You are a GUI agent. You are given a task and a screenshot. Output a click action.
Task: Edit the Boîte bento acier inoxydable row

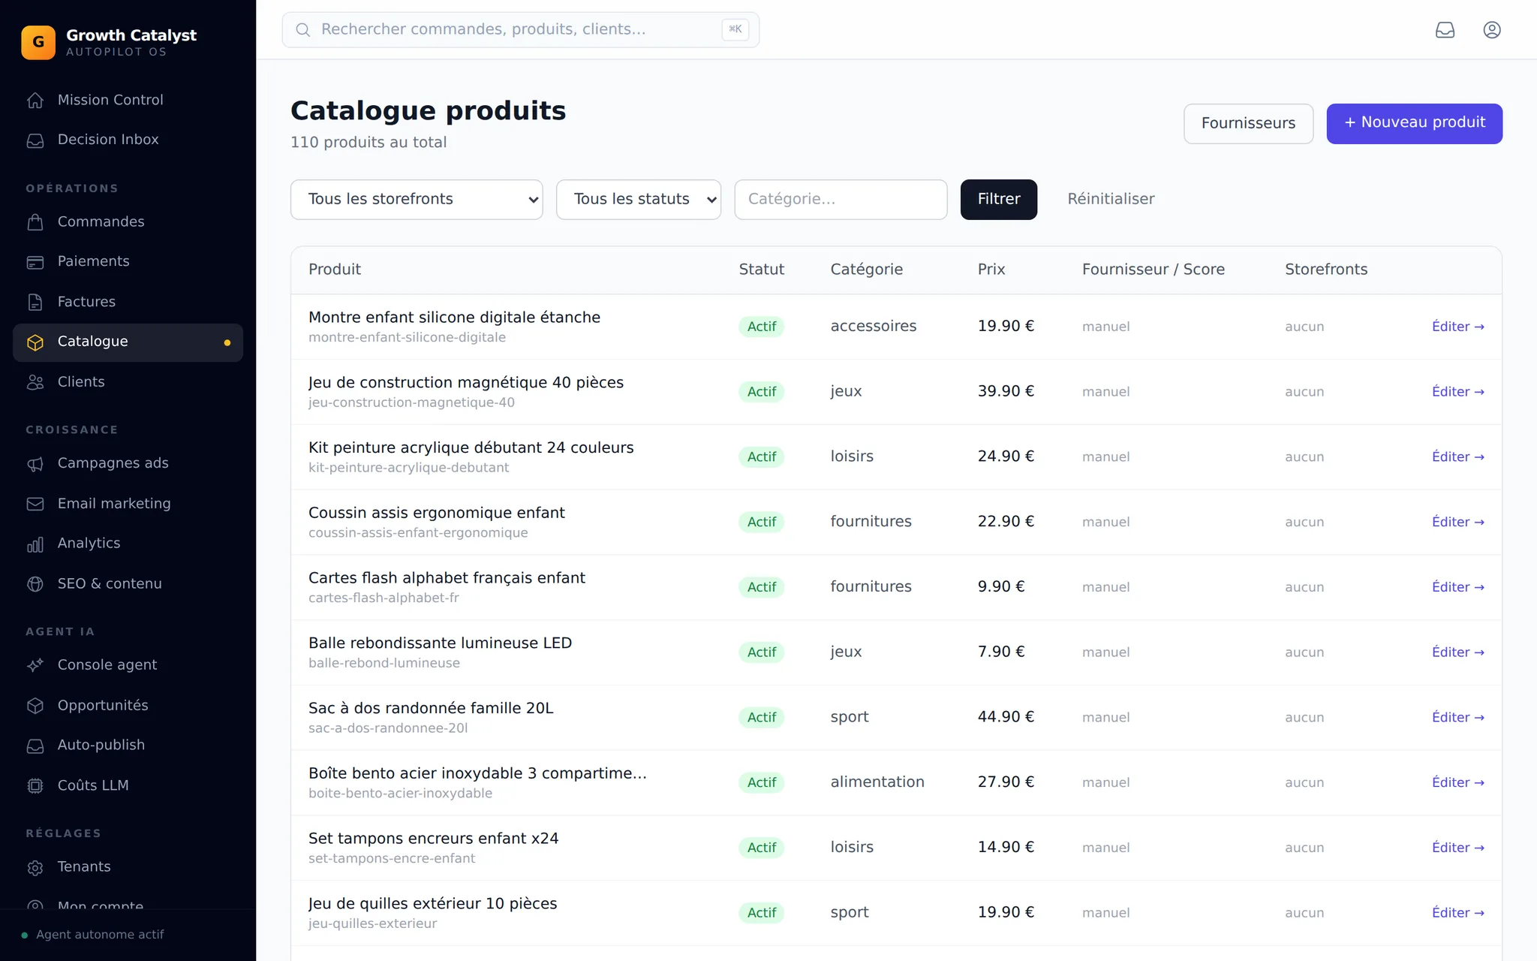1457,783
